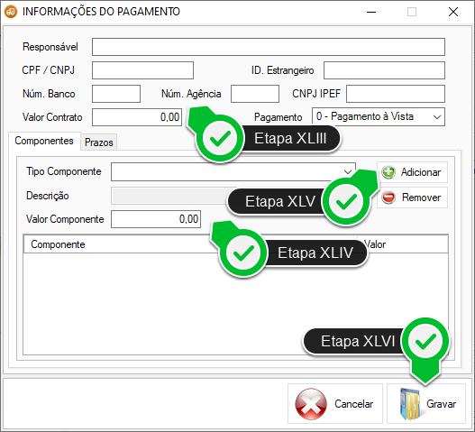Click the Responsável input field

(269, 47)
